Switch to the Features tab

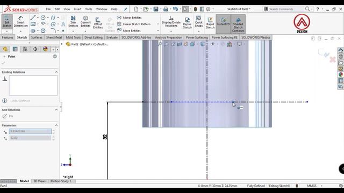8,38
